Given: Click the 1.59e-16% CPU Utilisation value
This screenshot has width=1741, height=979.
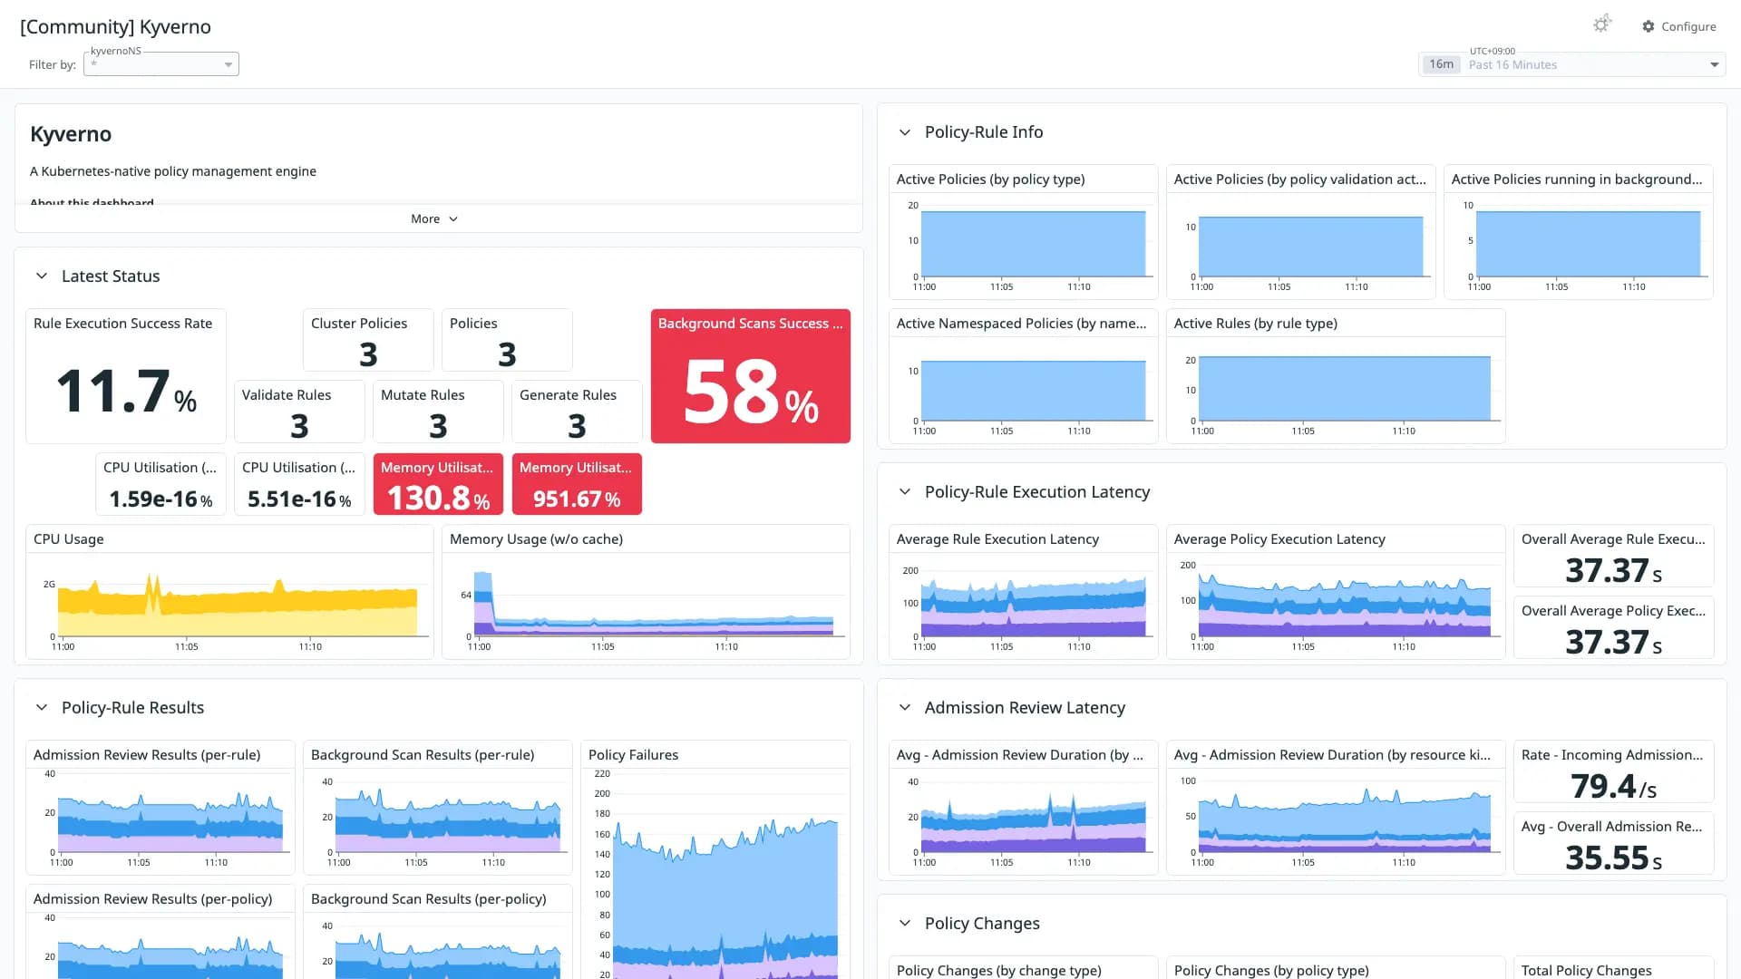Looking at the screenshot, I should click(x=160, y=499).
